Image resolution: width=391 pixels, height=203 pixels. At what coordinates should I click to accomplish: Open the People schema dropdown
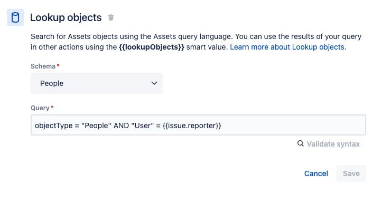(x=97, y=83)
